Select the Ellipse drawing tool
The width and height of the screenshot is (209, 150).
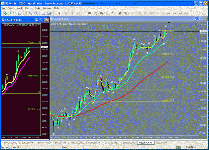tap(101, 13)
